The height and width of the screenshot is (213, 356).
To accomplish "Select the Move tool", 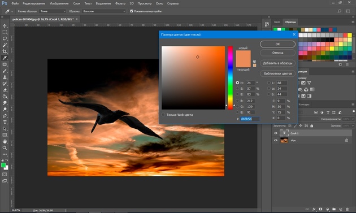I will click(x=5, y=25).
